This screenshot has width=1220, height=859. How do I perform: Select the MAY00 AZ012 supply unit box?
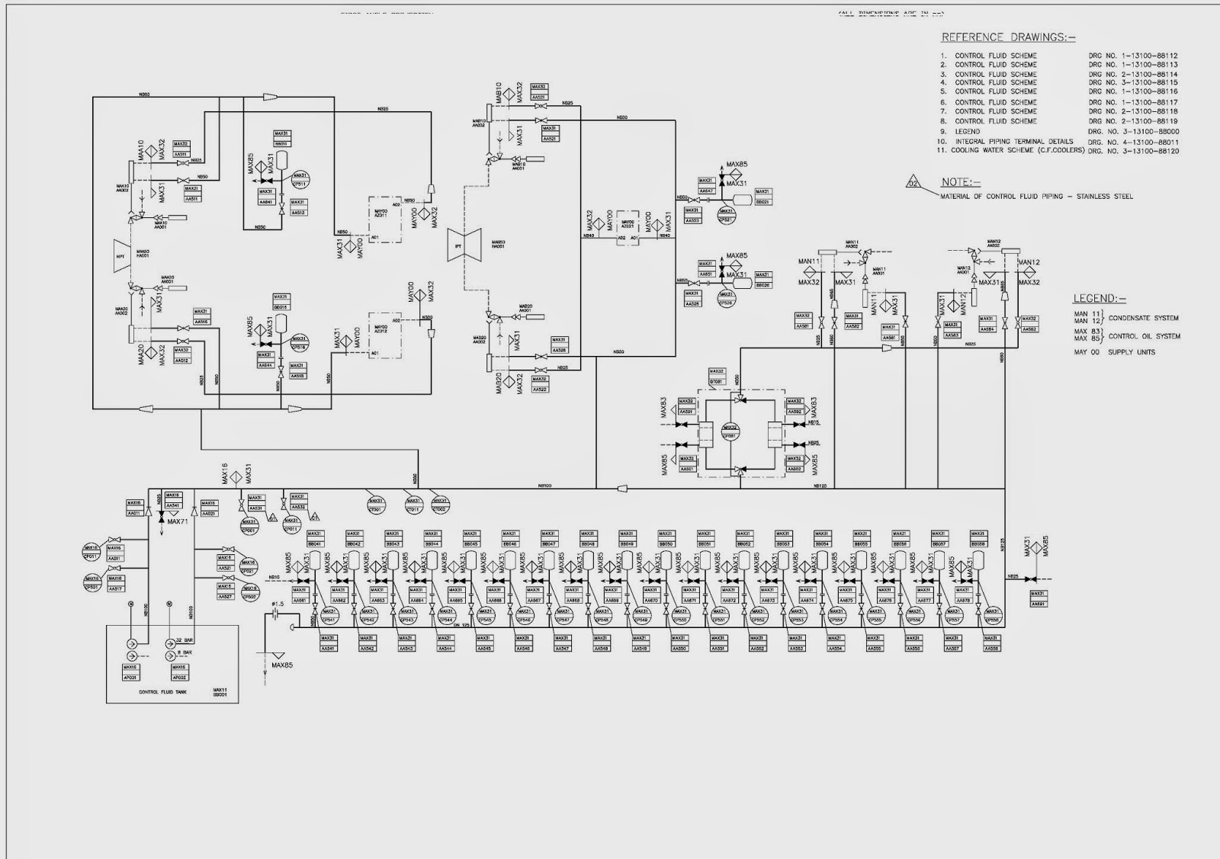(384, 335)
